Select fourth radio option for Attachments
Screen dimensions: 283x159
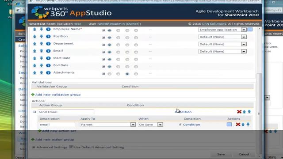[x=136, y=74]
